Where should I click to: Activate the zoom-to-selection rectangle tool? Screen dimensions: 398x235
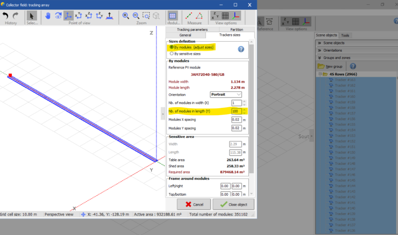click(146, 16)
